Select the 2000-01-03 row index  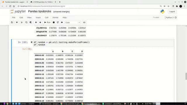pos(39,55)
